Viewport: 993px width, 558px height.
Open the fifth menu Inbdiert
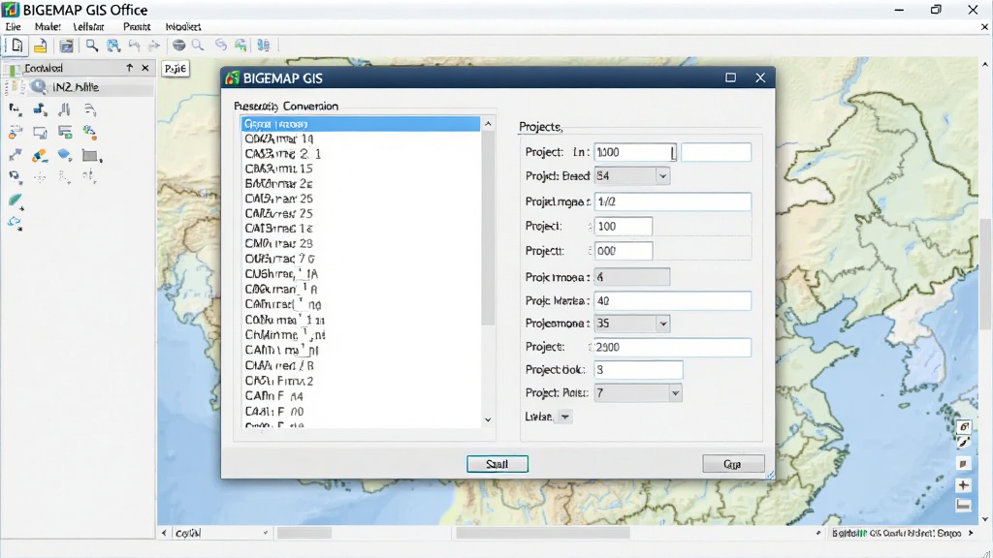[183, 26]
